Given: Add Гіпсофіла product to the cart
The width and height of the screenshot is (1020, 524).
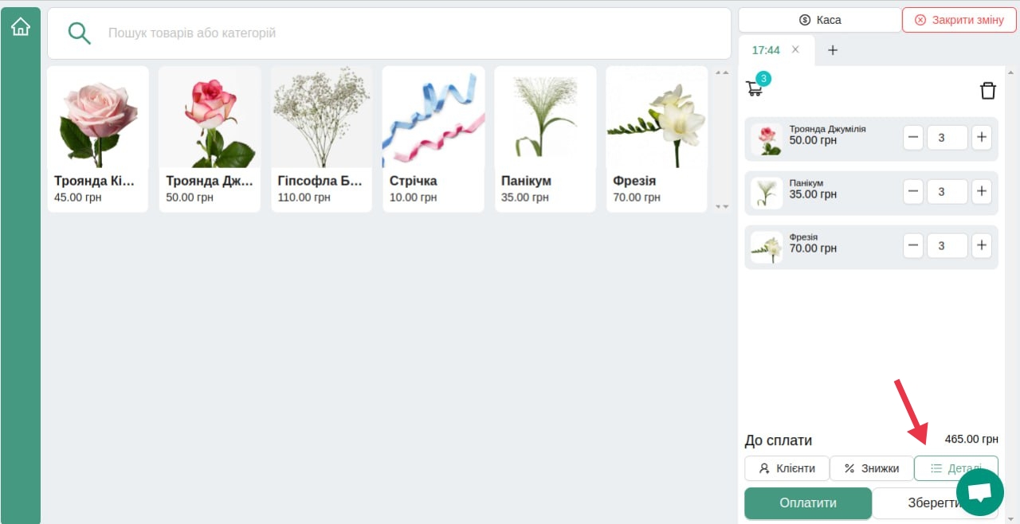Looking at the screenshot, I should (x=321, y=139).
